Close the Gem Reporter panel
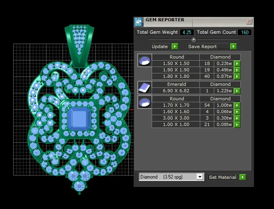 point(249,22)
